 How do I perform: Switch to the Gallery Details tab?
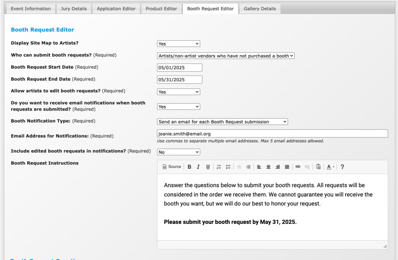coord(260,8)
